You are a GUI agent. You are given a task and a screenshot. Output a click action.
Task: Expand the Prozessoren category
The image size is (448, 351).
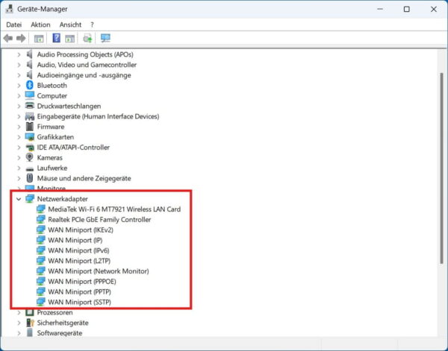click(19, 313)
